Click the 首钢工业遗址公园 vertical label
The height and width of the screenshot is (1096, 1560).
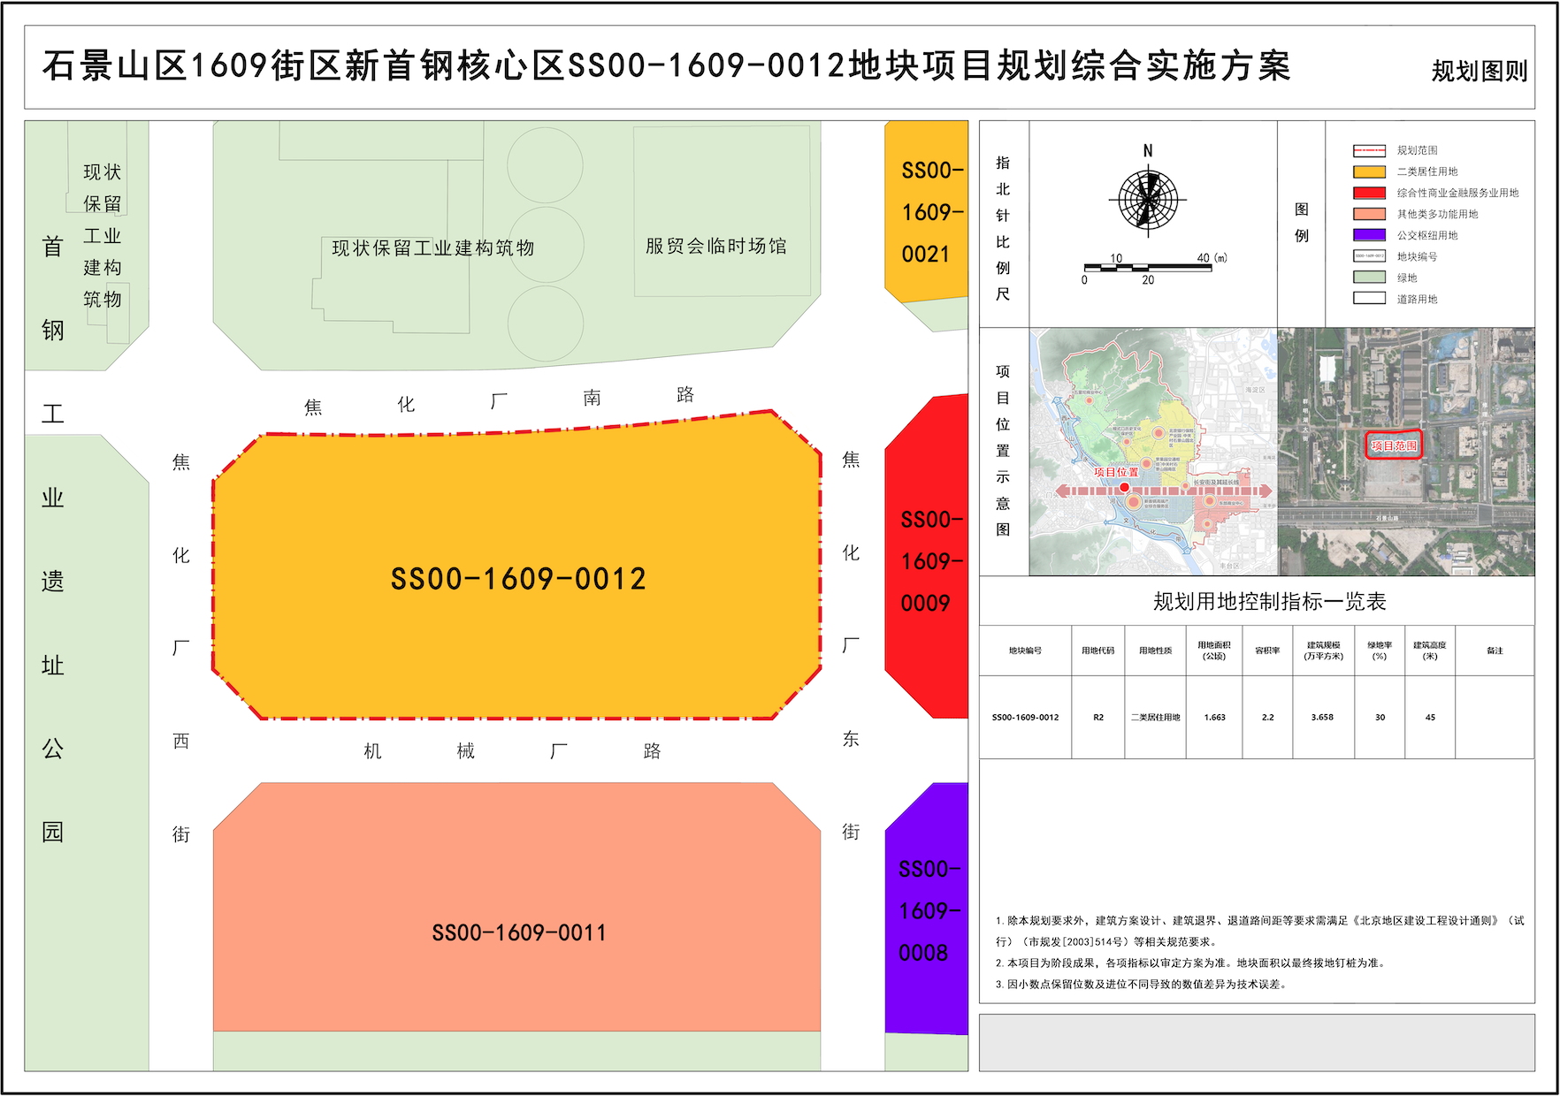pos(53,539)
